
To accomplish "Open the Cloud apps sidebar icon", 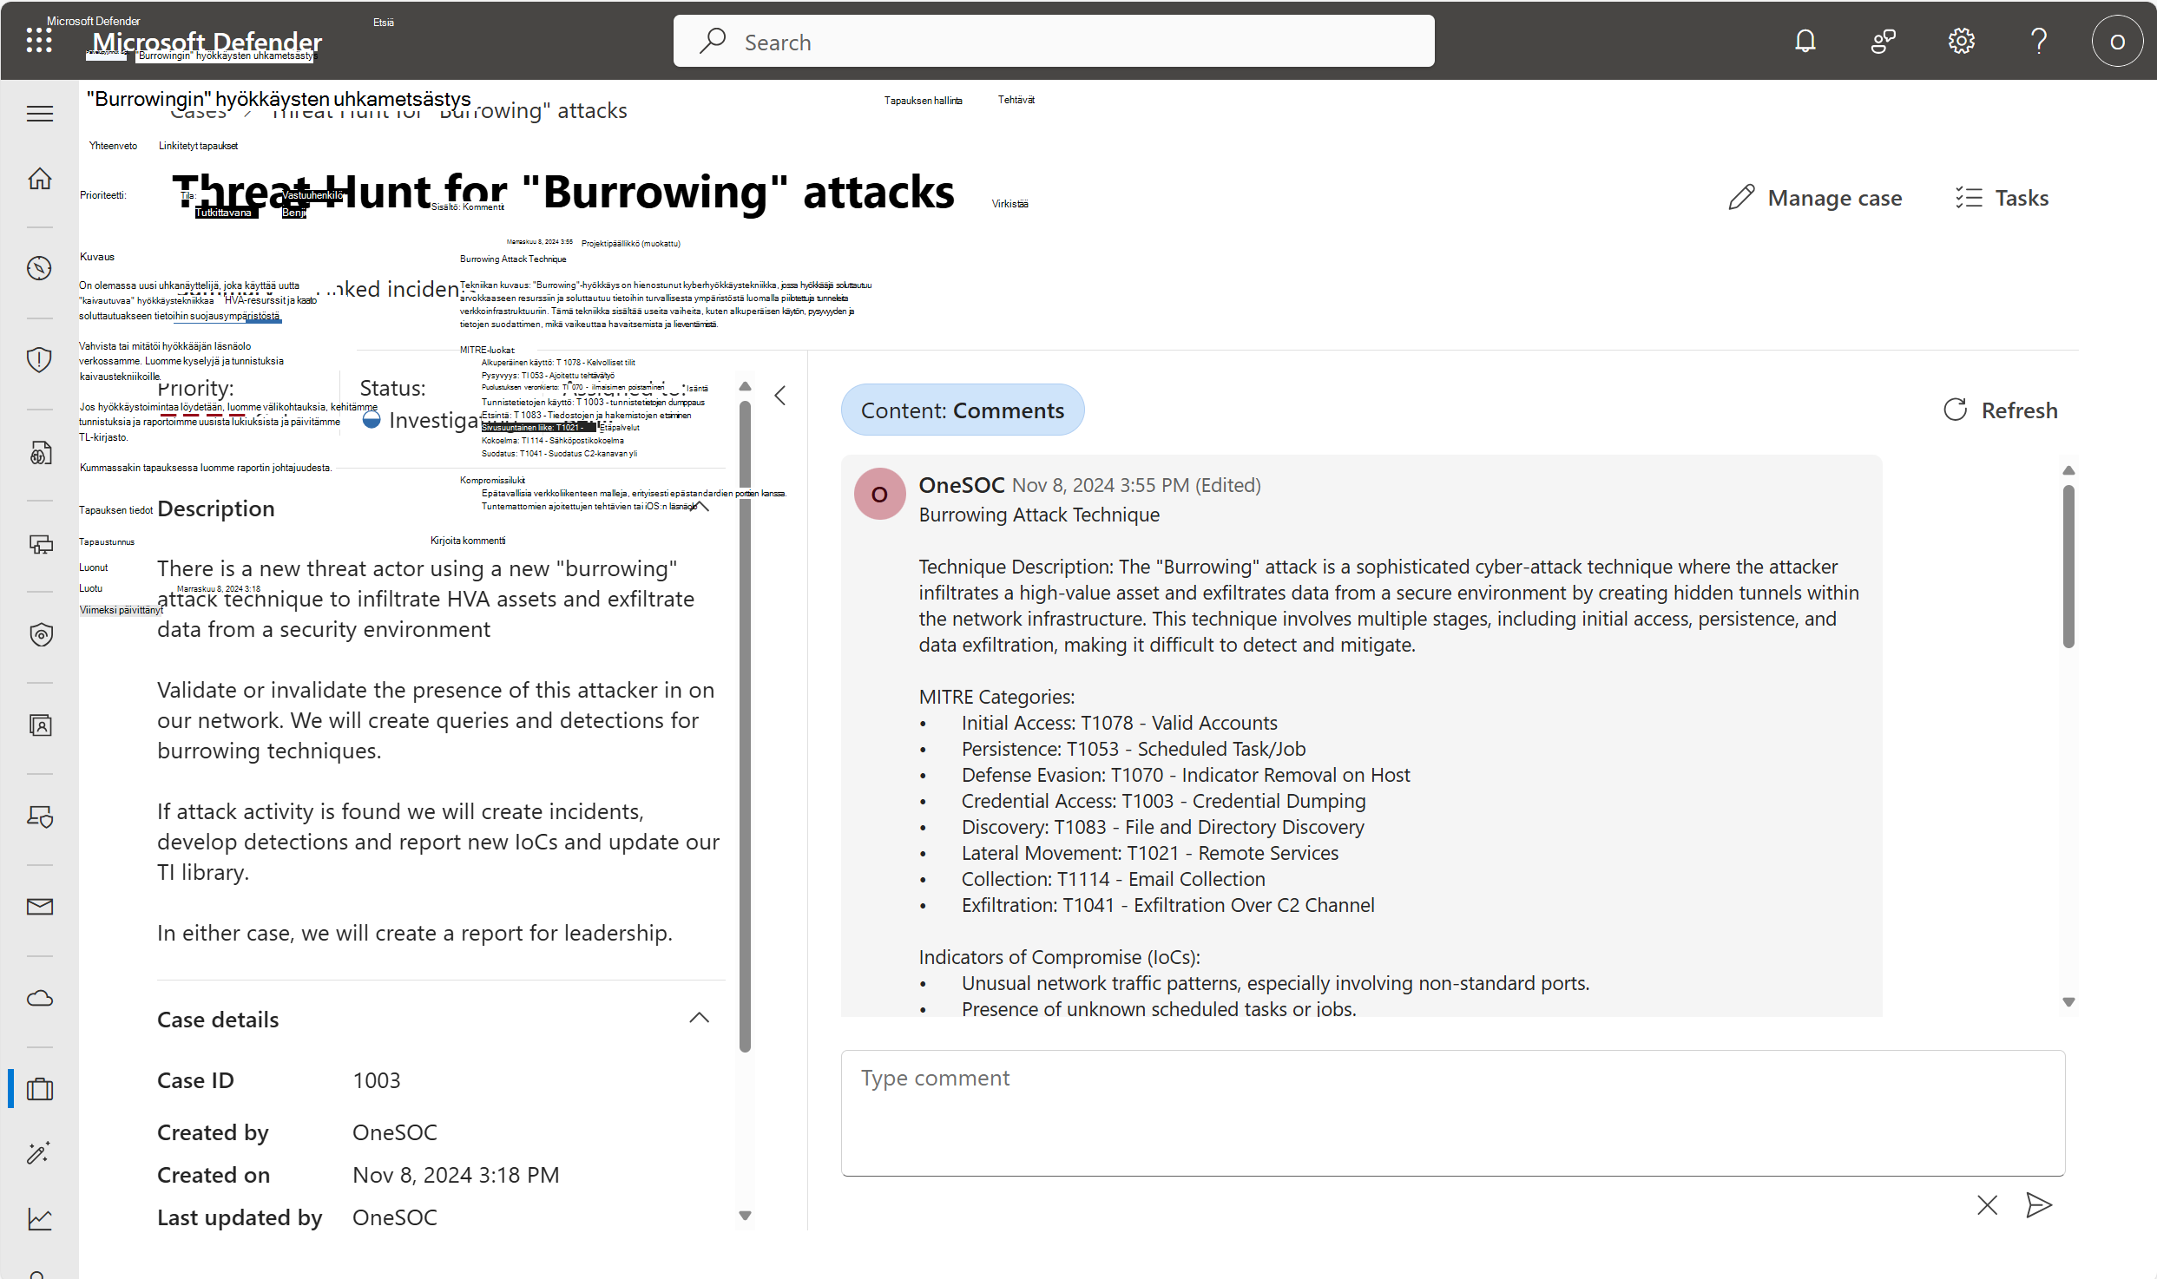I will coord(40,998).
